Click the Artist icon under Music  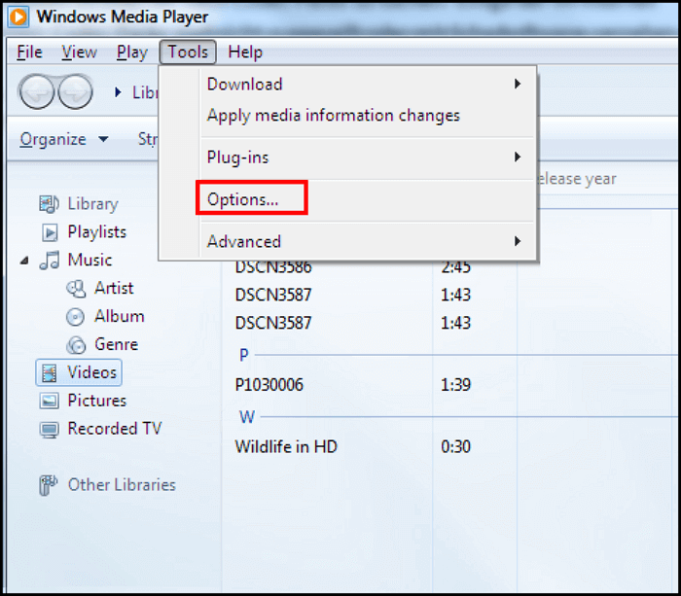[x=76, y=289]
